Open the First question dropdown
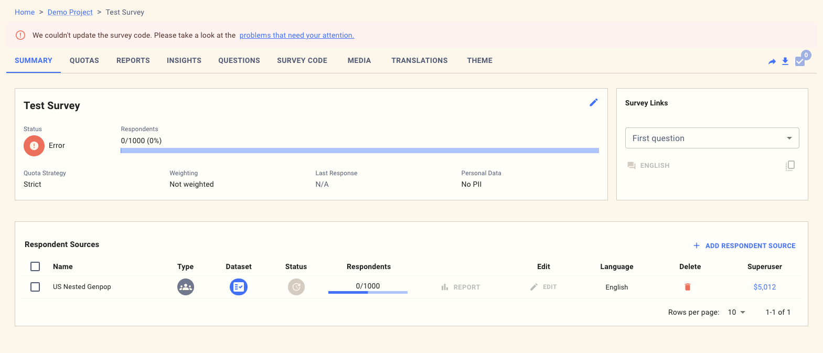 tap(712, 138)
